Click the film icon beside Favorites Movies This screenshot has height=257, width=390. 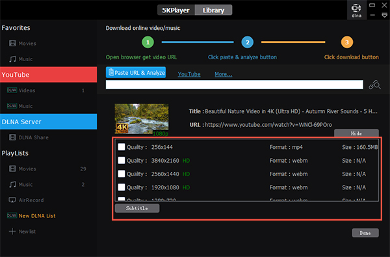tap(12, 44)
